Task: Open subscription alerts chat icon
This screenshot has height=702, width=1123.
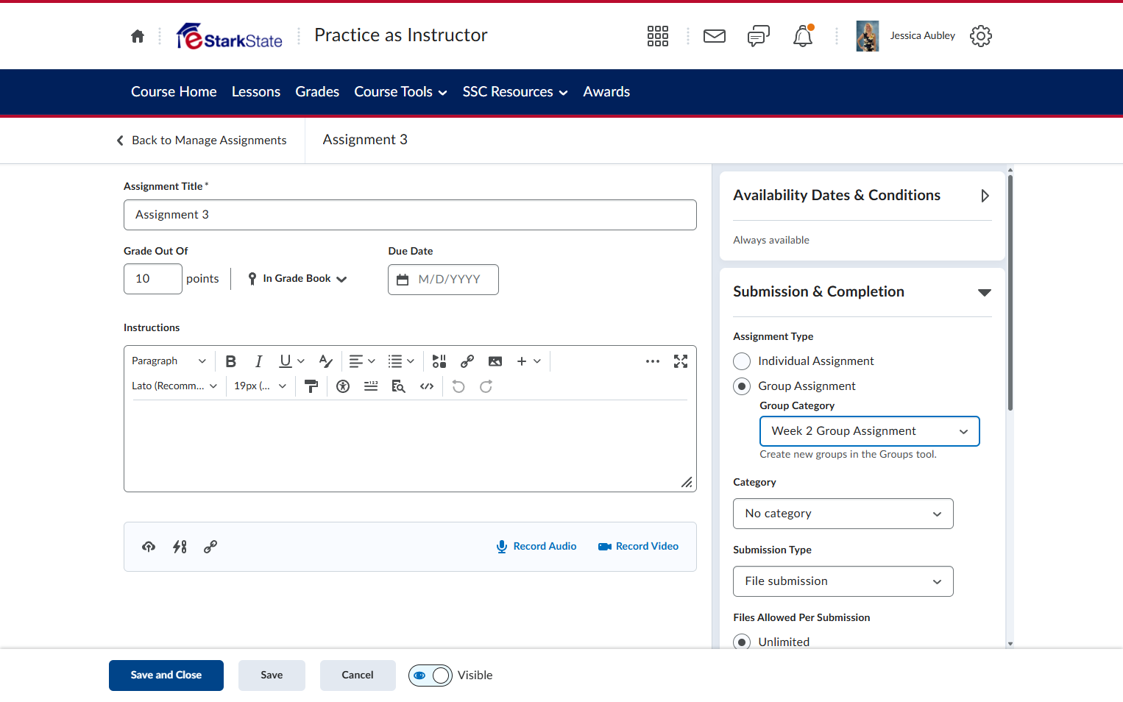Action: coord(759,36)
